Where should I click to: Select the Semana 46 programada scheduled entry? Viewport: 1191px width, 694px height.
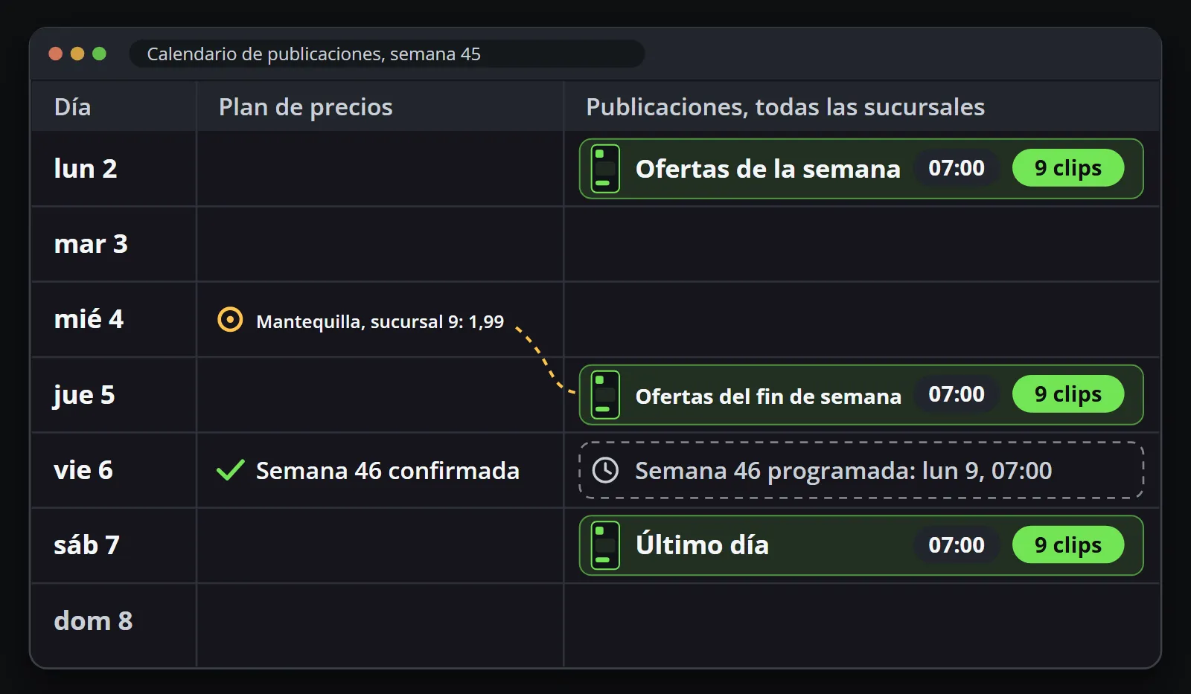click(861, 470)
